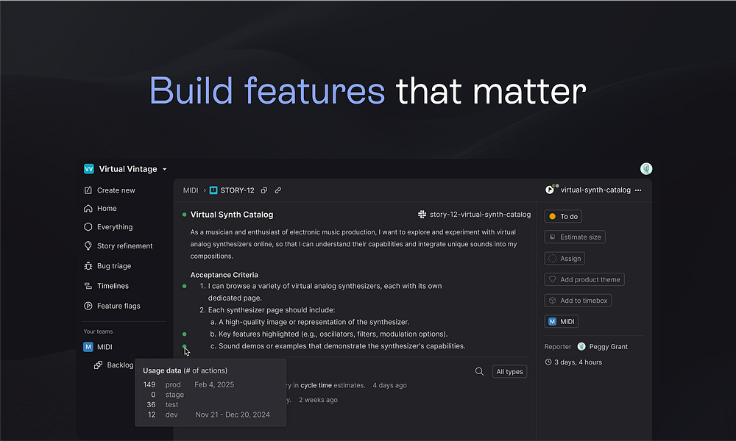Open the user avatar at top right
The height and width of the screenshot is (441, 736).
[646, 169]
